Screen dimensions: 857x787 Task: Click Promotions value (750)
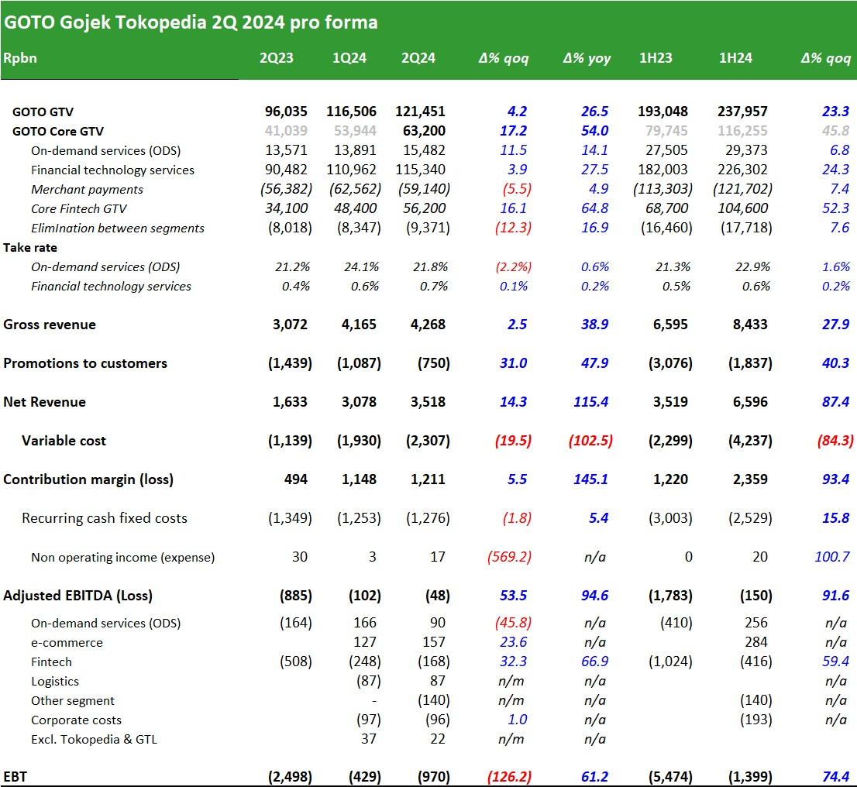click(x=434, y=363)
